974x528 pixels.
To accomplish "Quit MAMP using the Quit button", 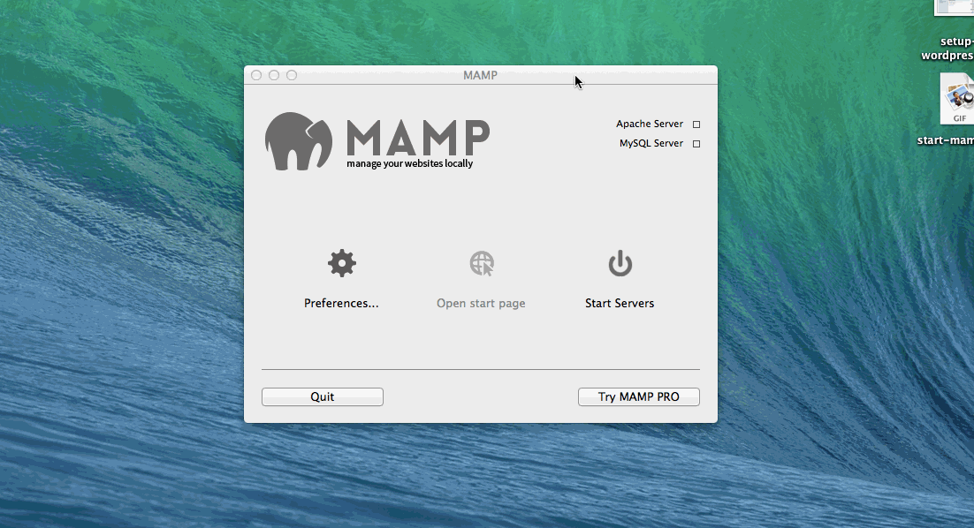I will tap(323, 396).
